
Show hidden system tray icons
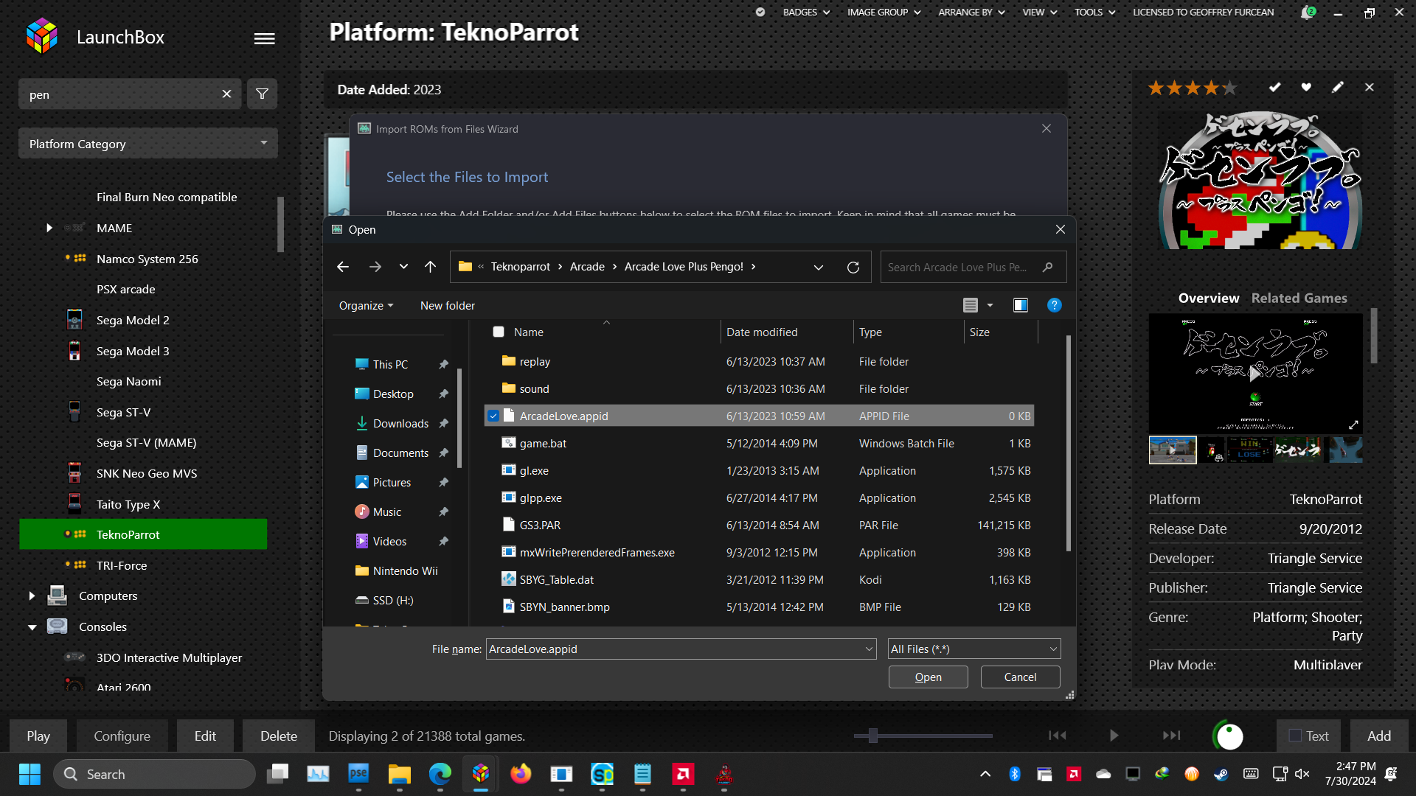pyautogui.click(x=985, y=774)
